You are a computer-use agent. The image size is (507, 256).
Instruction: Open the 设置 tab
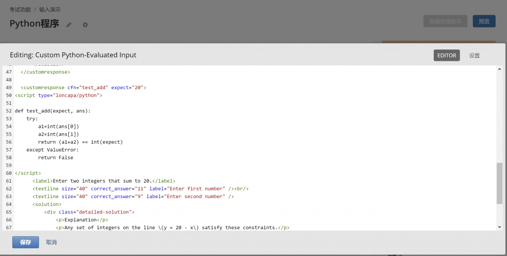point(474,55)
